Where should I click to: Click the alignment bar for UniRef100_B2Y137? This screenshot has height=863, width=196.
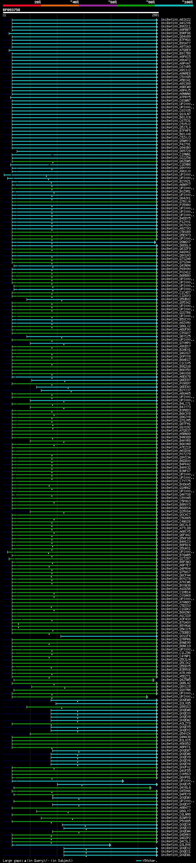pos(100,390)
